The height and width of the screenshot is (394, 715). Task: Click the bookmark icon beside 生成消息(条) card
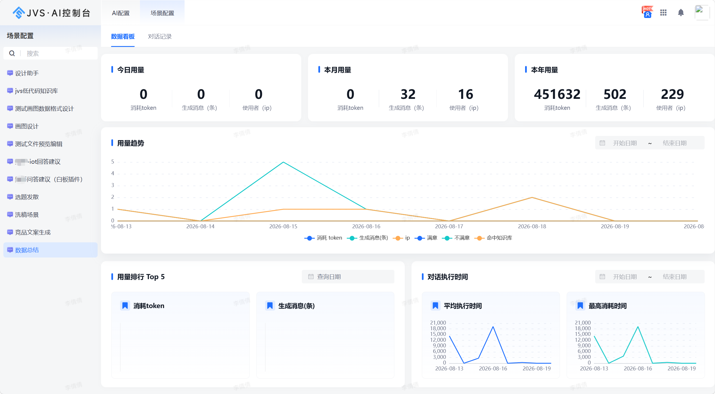(x=270, y=306)
